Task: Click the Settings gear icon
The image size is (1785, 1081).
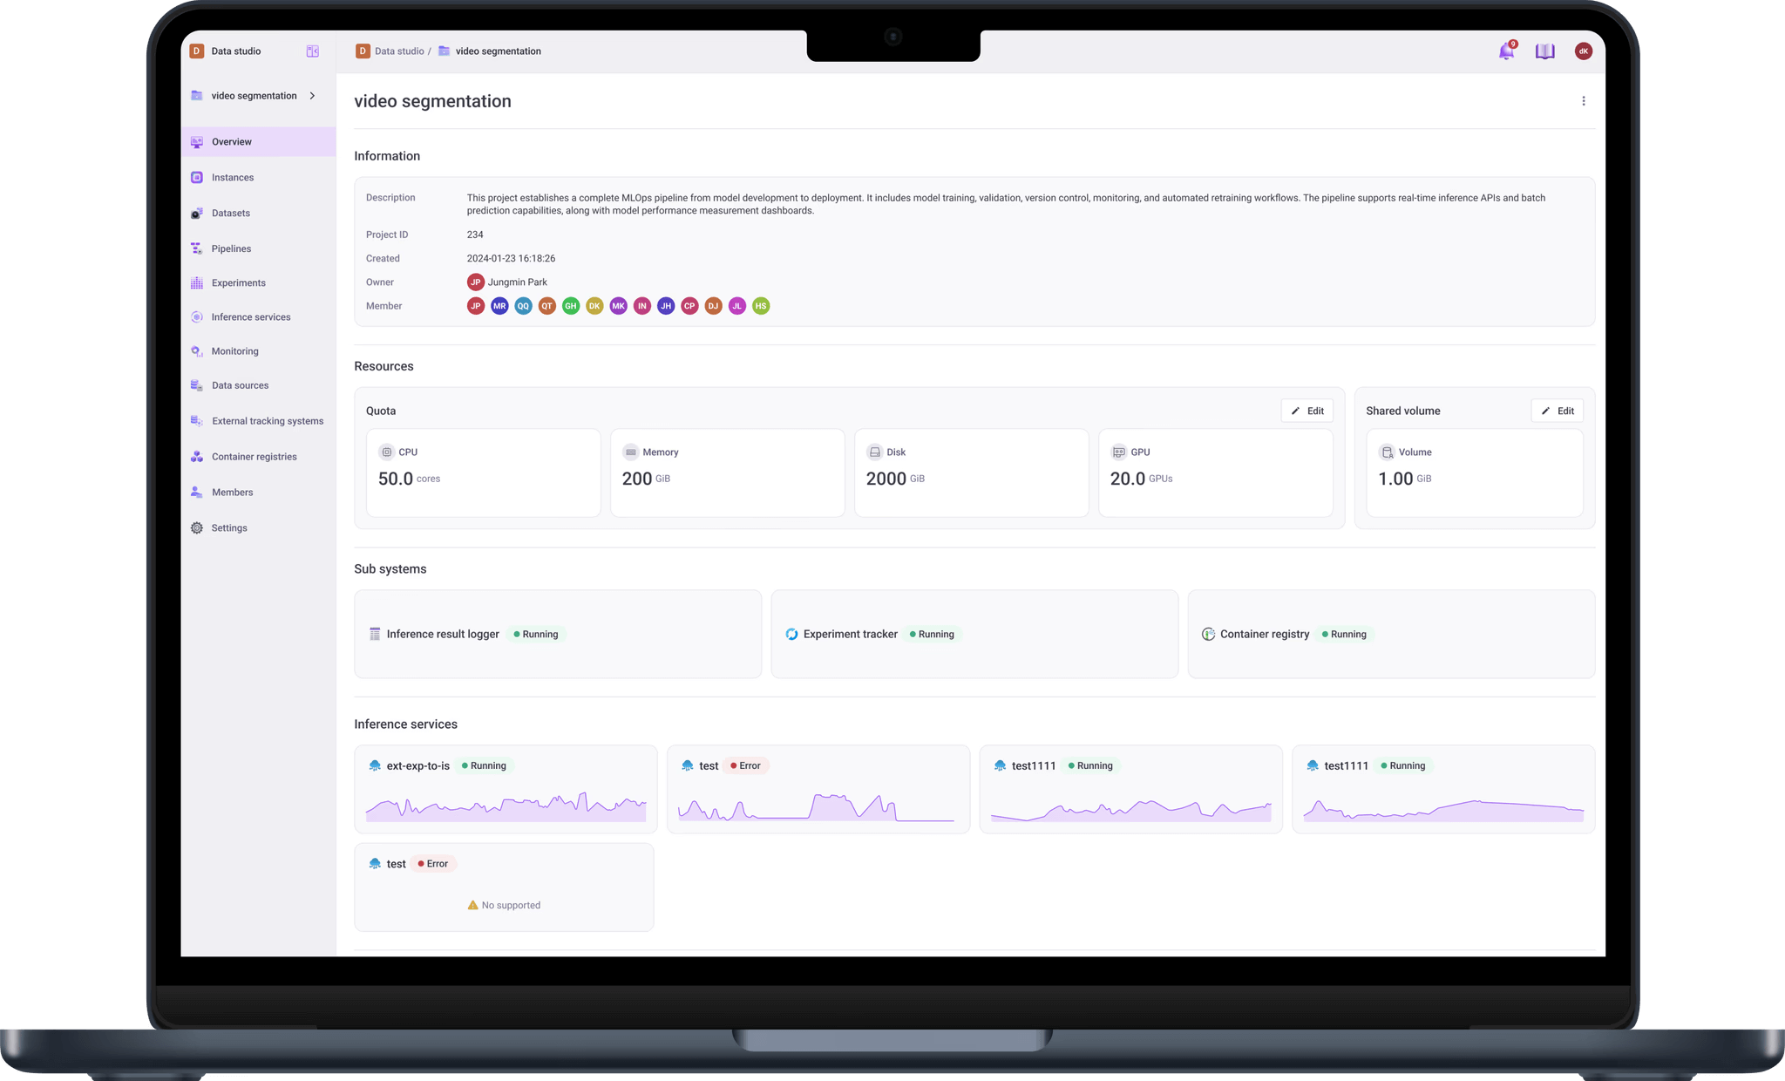Action: point(197,528)
